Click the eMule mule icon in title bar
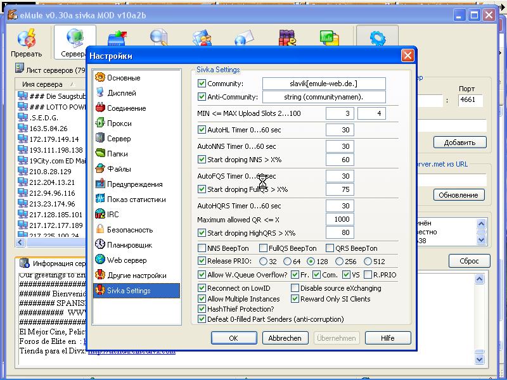507x380 pixels. (x=13, y=15)
